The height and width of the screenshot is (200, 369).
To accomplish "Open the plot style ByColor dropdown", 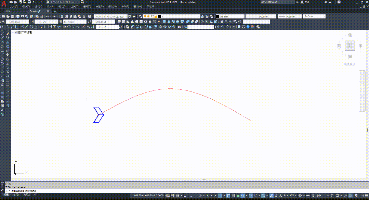I will 314,16.
